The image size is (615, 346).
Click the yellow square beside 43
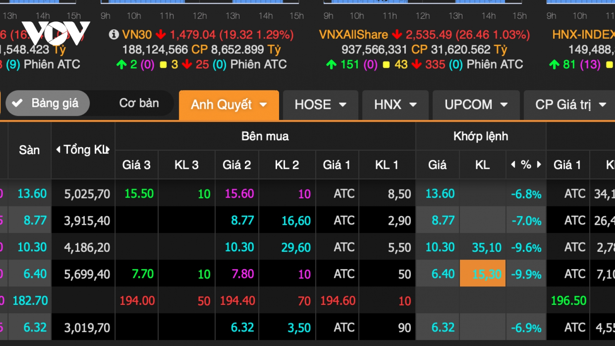tap(386, 65)
